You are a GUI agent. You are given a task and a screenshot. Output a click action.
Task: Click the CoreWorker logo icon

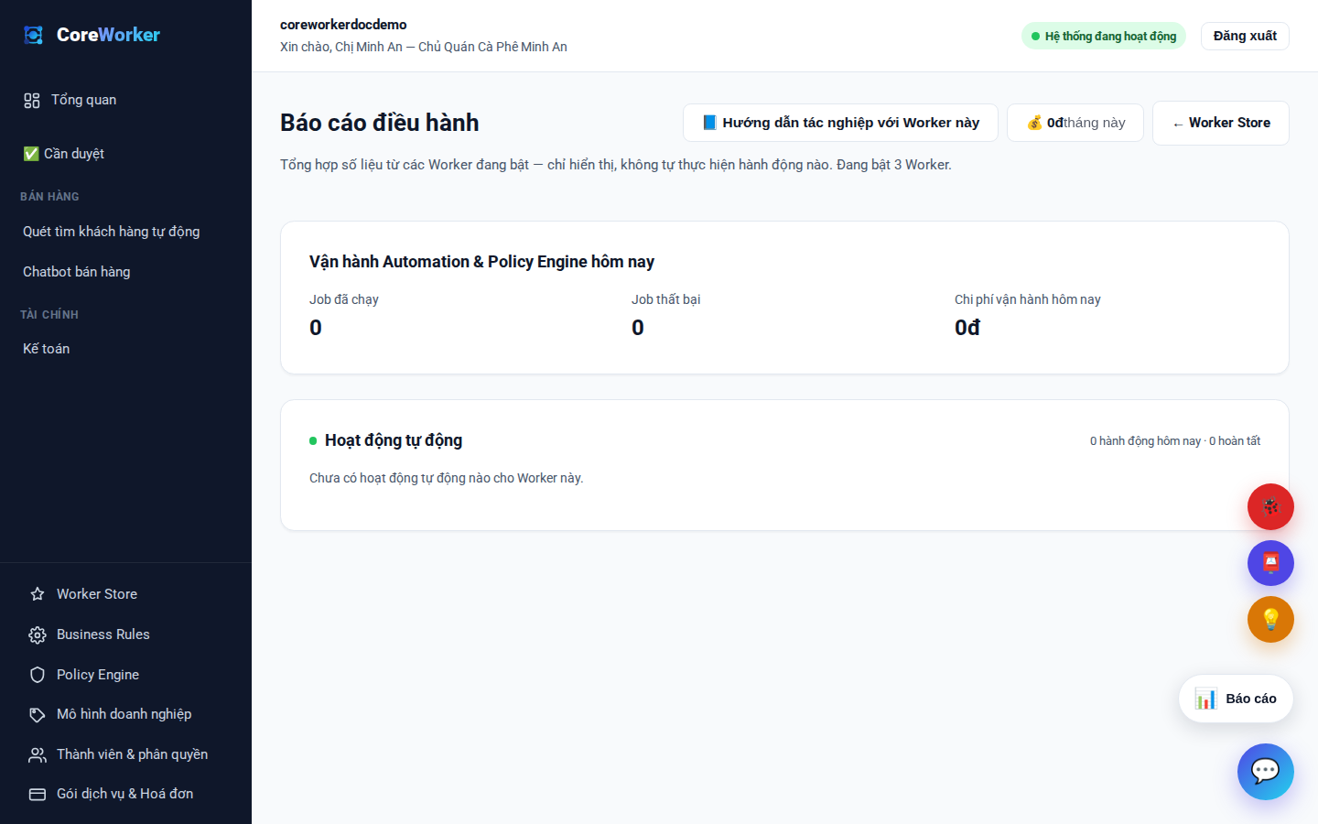click(34, 35)
